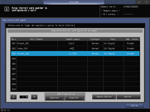The height and width of the screenshot is (112, 150).
Task: Select empty row 006
Action: coord(75,69)
